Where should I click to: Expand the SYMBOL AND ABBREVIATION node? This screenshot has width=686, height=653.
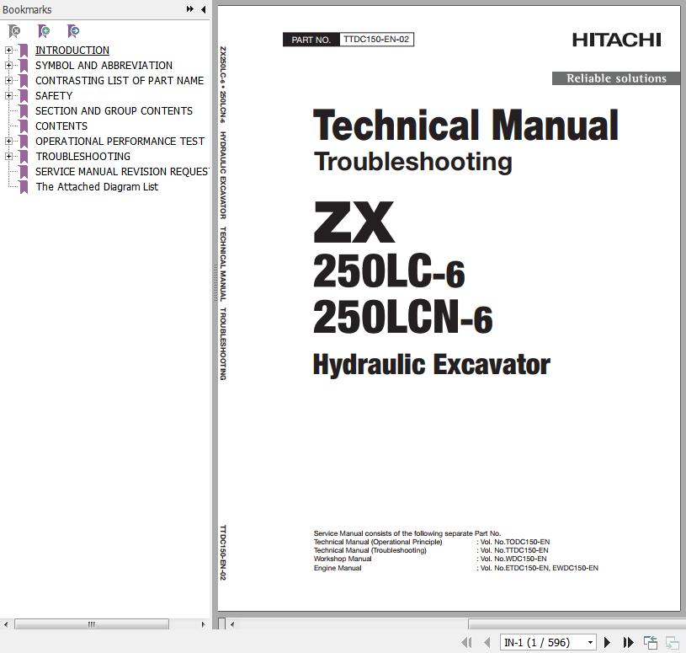click(x=8, y=65)
